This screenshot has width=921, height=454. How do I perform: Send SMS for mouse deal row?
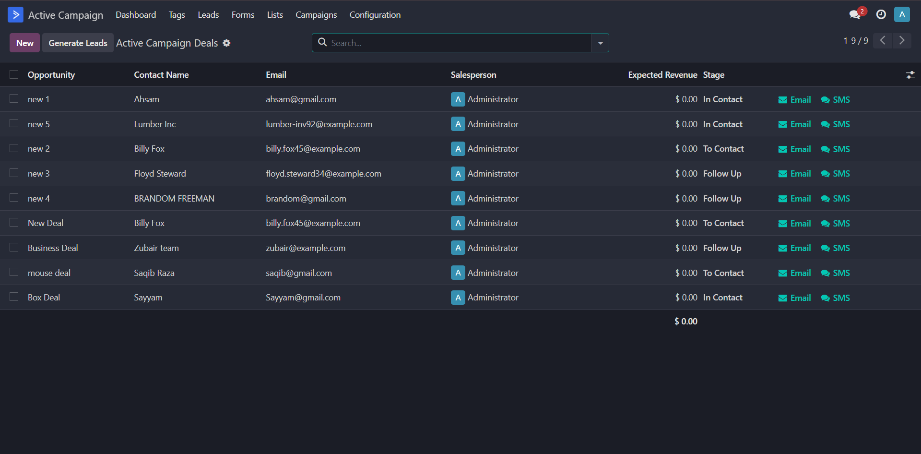coord(835,273)
